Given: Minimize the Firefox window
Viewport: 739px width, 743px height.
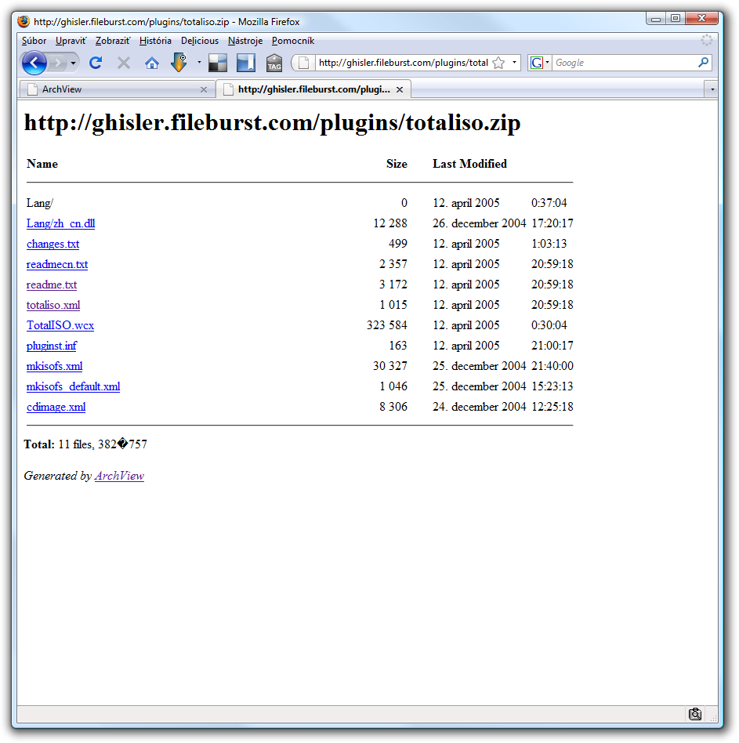Looking at the screenshot, I should coord(656,19).
